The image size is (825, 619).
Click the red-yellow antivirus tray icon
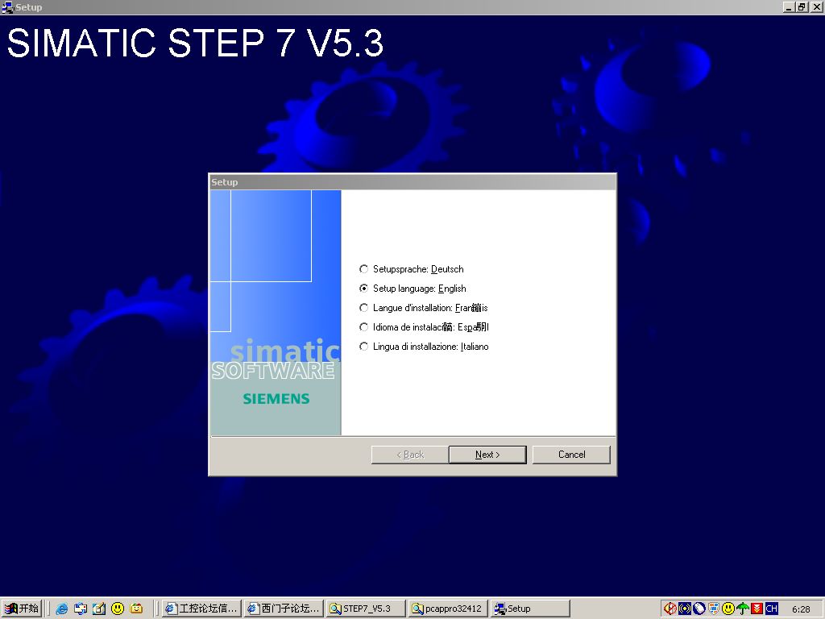(x=670, y=609)
